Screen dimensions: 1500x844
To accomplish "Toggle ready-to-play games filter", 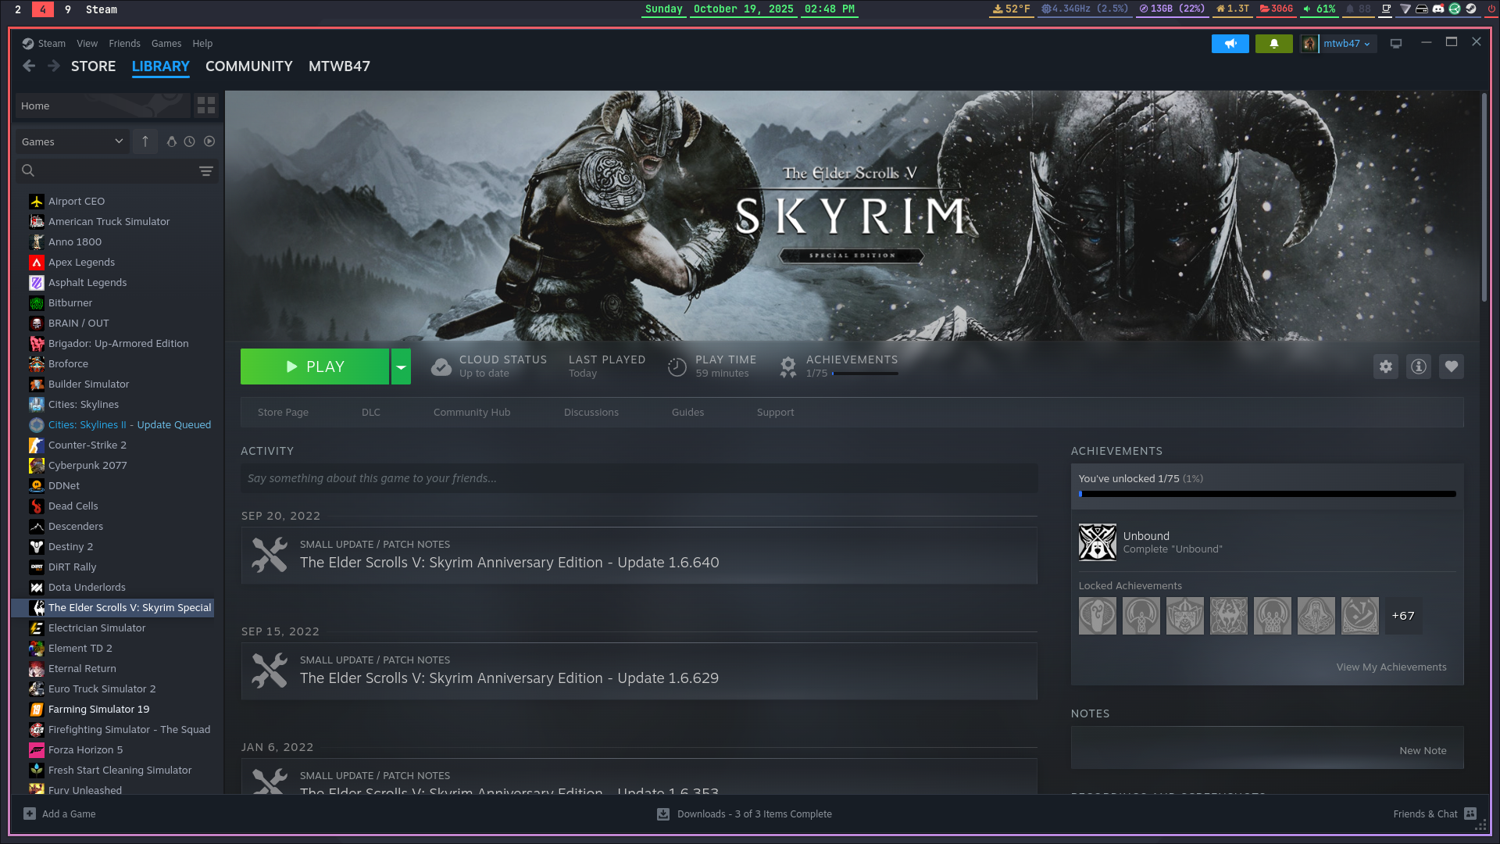I will (209, 141).
